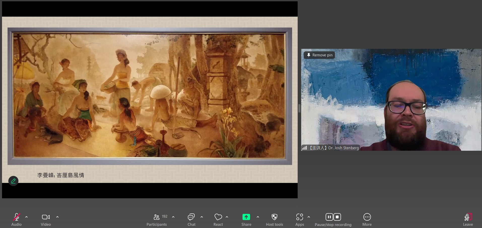The height and width of the screenshot is (228, 482).
Task: Leave the meeting
Action: [x=468, y=217]
